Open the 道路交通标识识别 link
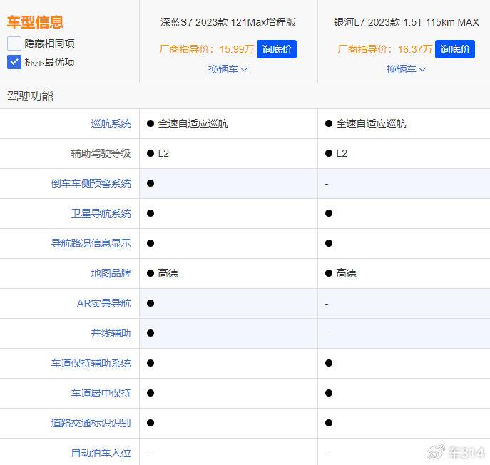This screenshot has height=465, width=490. pos(91,423)
